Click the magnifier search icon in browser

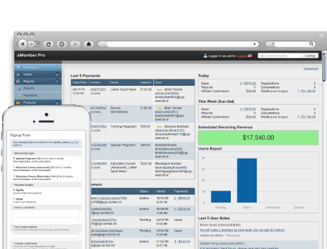(311, 44)
